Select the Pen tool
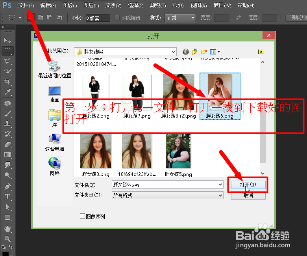 pyautogui.click(x=7, y=187)
